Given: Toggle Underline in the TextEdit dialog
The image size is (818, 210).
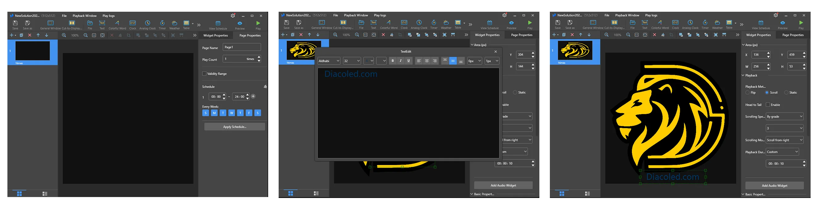Looking at the screenshot, I should coord(409,61).
